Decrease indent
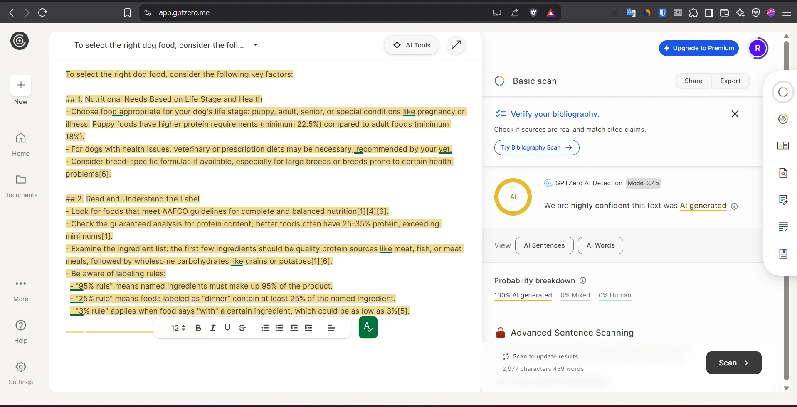The image size is (797, 407). click(x=294, y=328)
